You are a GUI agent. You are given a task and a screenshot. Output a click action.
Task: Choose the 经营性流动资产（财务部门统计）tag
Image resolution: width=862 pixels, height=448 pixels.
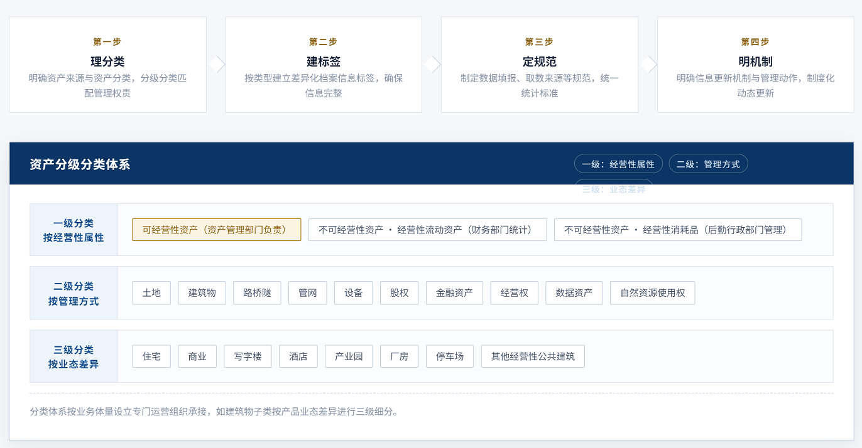coord(428,230)
